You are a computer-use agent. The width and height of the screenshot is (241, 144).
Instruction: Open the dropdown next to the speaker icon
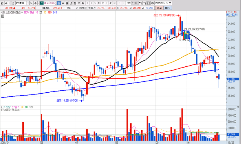(38, 3)
